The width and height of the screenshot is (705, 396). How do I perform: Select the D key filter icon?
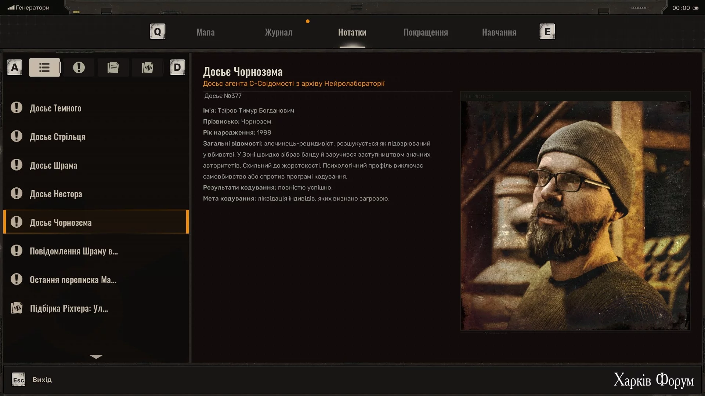tap(177, 67)
